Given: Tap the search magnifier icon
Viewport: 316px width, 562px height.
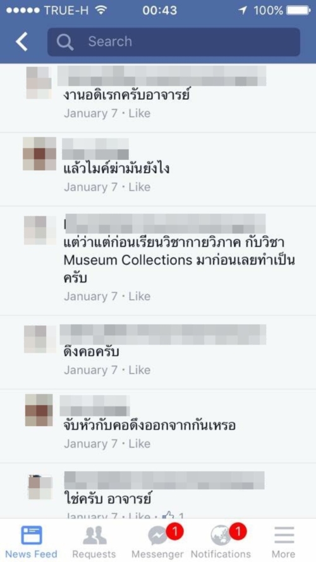Looking at the screenshot, I should (65, 42).
